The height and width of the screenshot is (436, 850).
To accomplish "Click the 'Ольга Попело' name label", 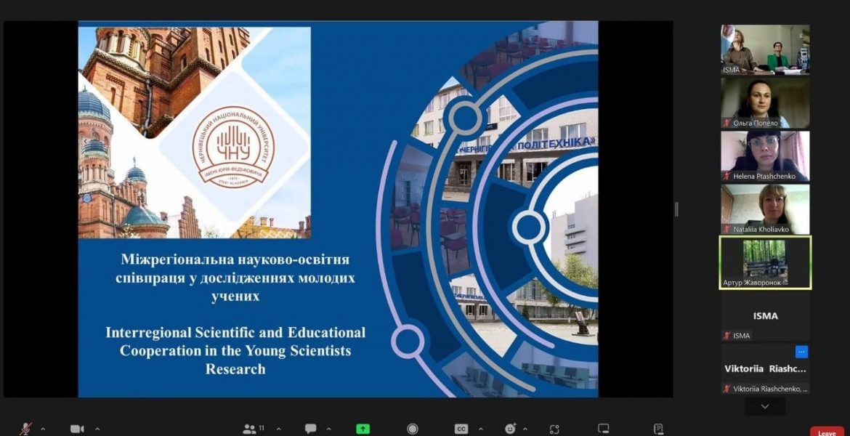I will coord(756,123).
